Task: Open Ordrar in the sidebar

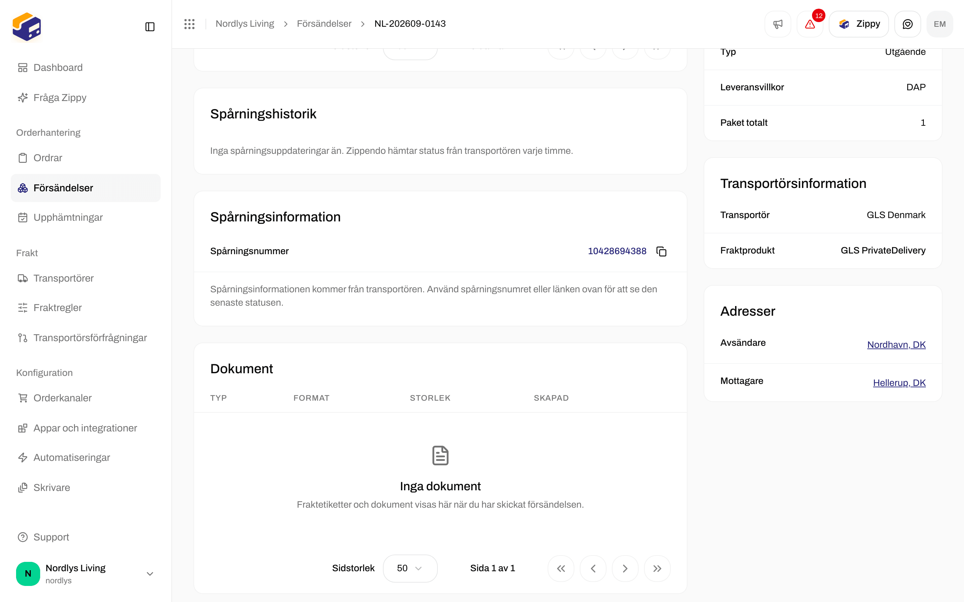Action: tap(86, 158)
